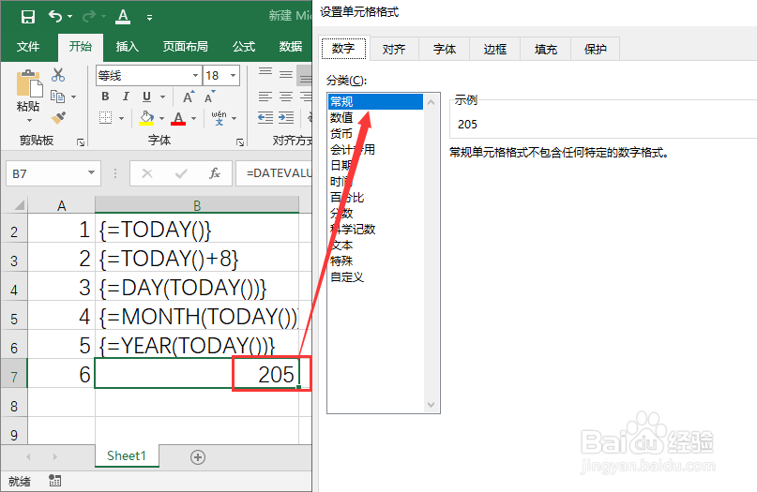Copy selection with the copy icon

point(58,97)
